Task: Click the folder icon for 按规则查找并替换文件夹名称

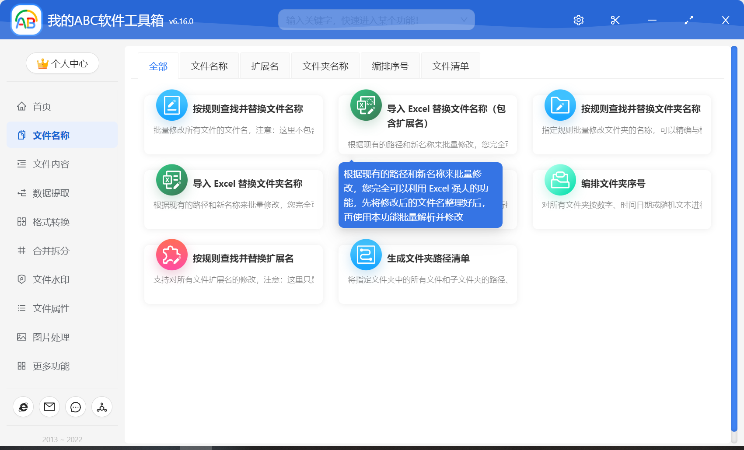Action: point(560,105)
